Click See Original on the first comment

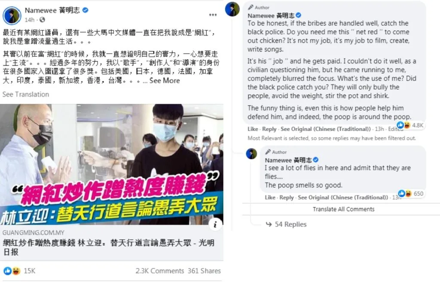[326, 129]
